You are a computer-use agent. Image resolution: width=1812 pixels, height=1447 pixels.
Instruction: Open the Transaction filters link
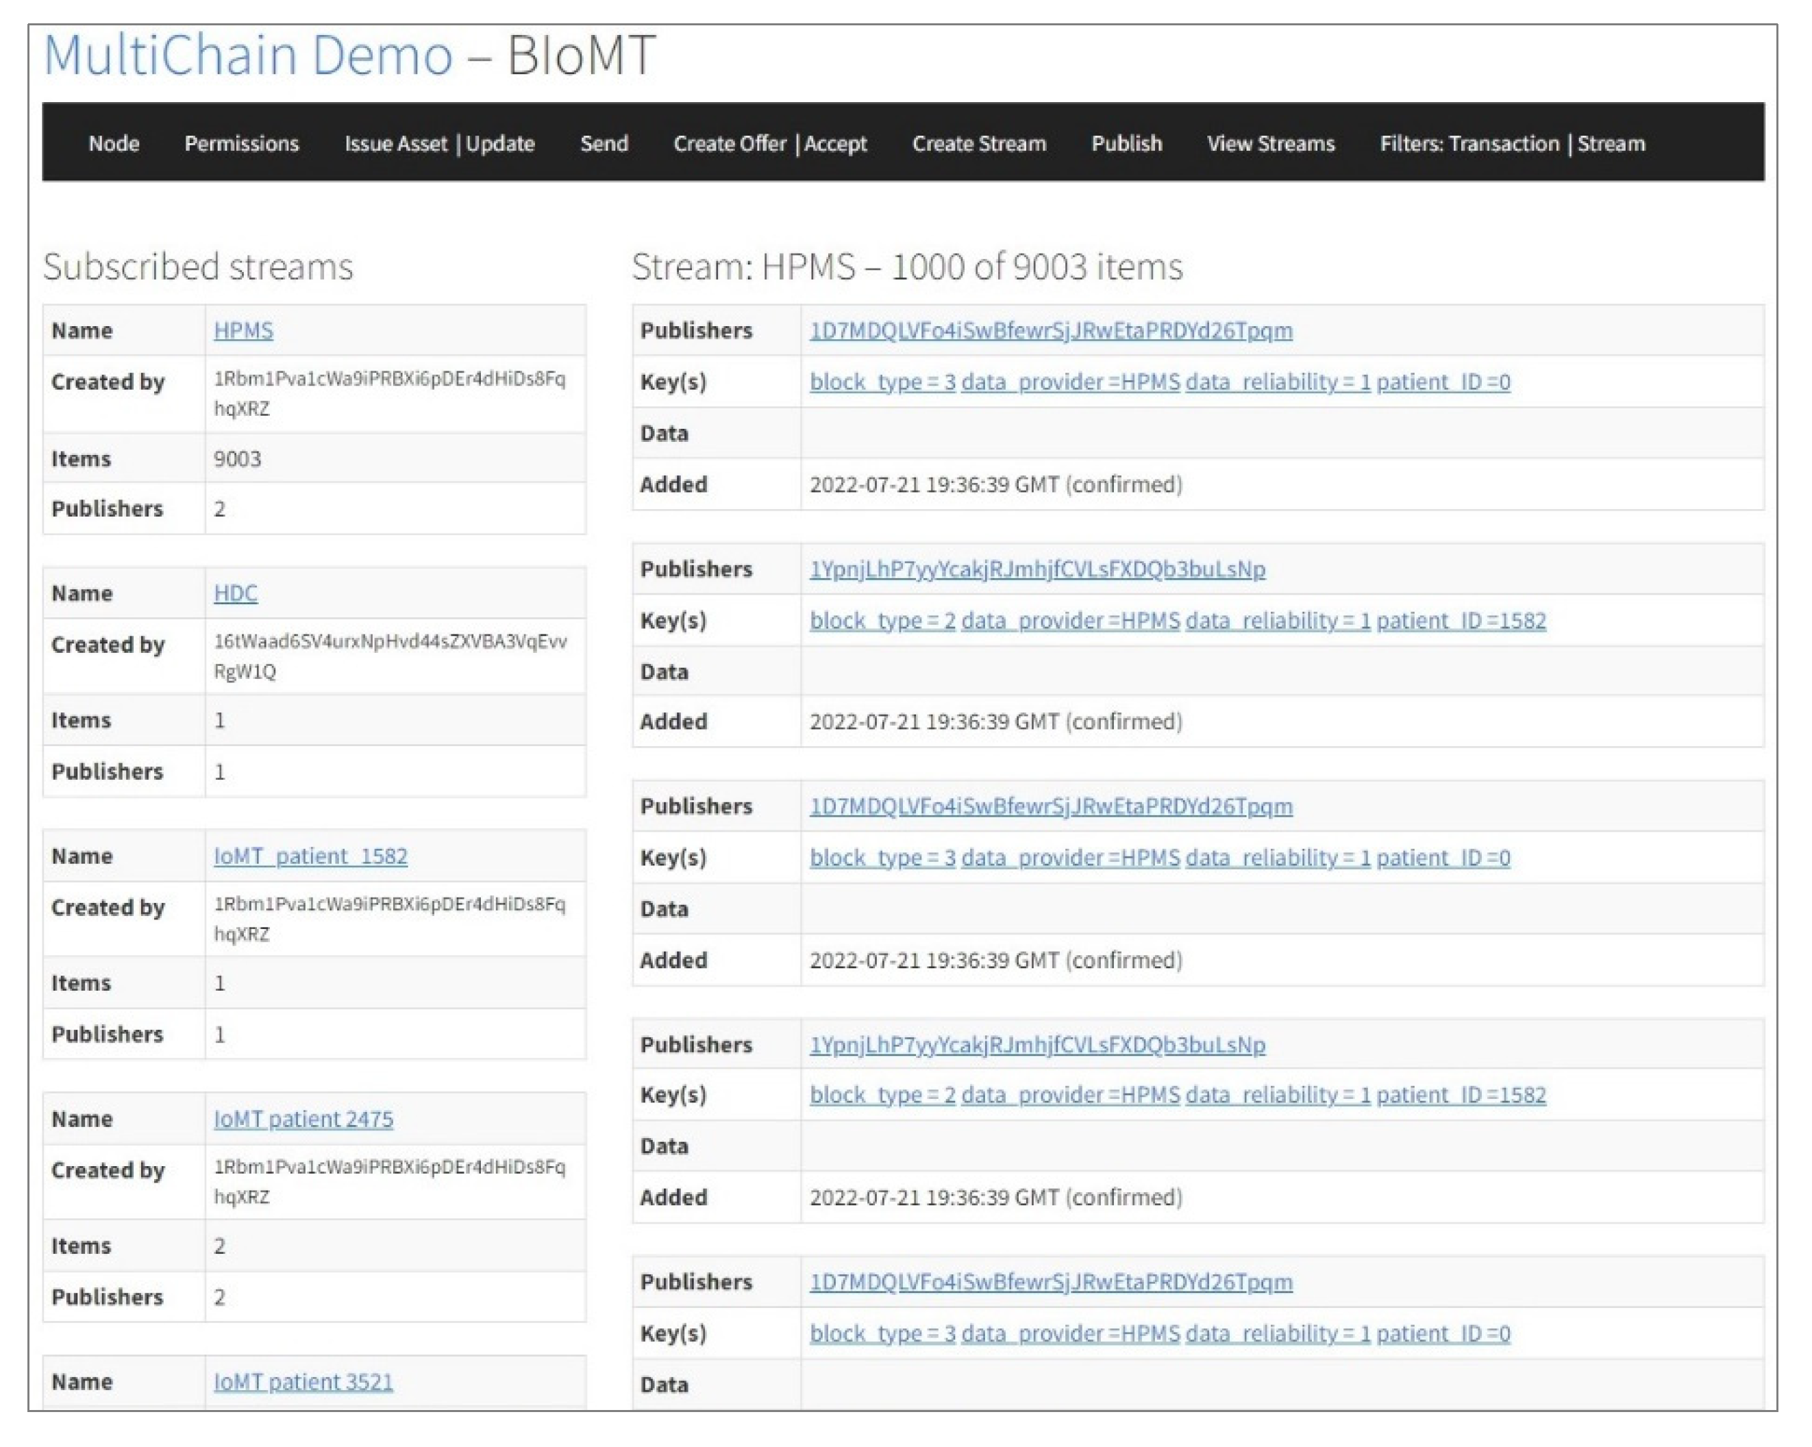(1503, 144)
